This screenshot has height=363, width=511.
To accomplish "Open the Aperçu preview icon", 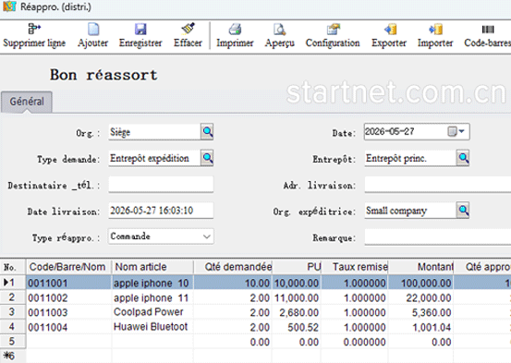I will click(x=279, y=29).
